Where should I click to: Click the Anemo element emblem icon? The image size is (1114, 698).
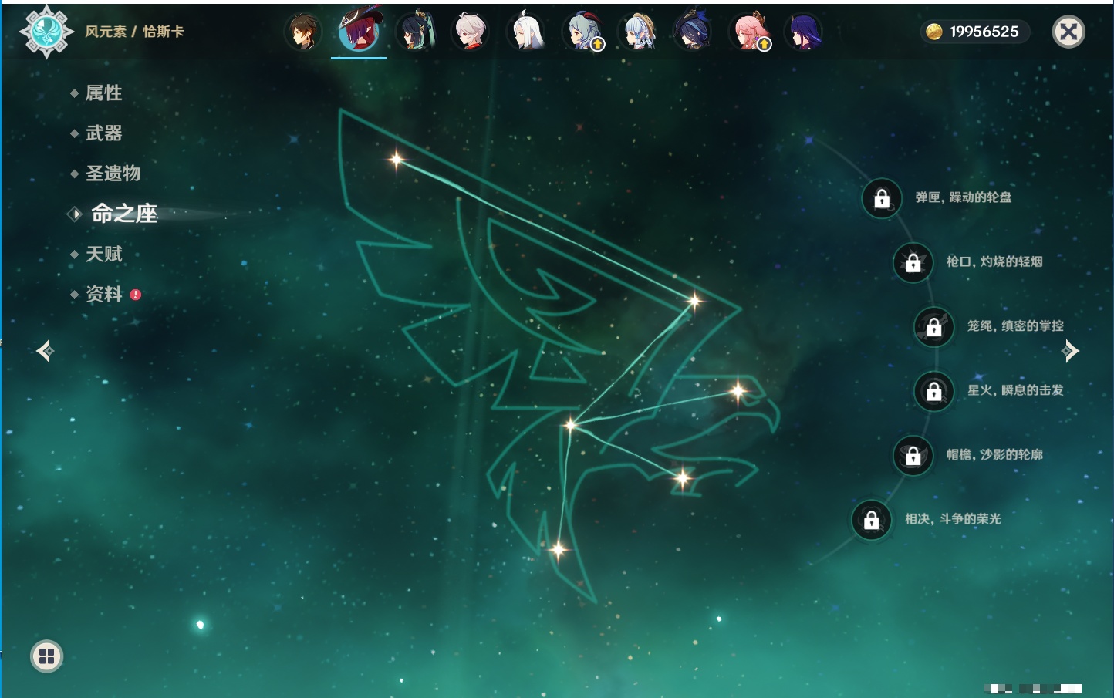click(46, 32)
